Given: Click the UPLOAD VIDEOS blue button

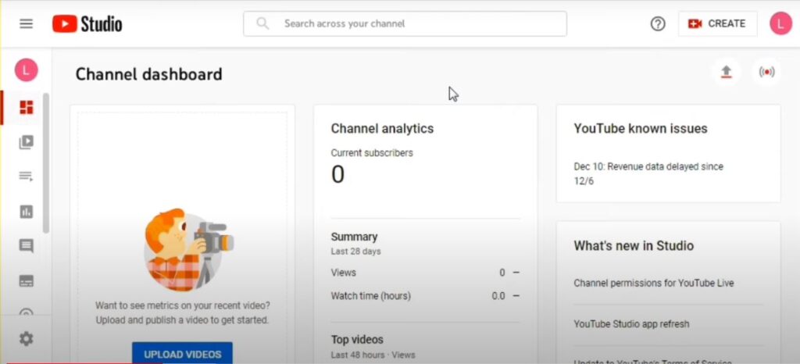Looking at the screenshot, I should [x=182, y=353].
